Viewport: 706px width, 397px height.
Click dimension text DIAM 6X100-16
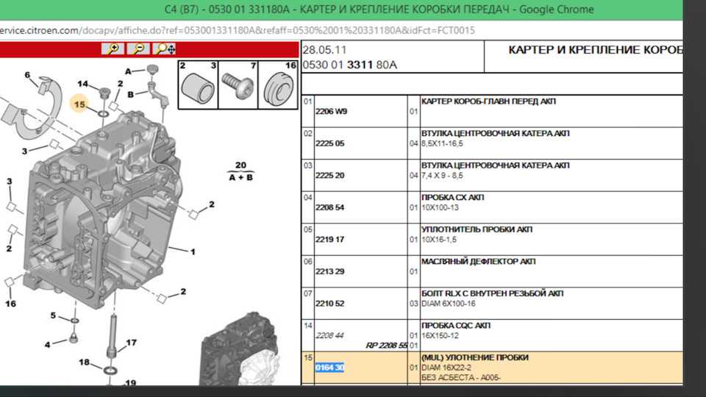coord(448,304)
